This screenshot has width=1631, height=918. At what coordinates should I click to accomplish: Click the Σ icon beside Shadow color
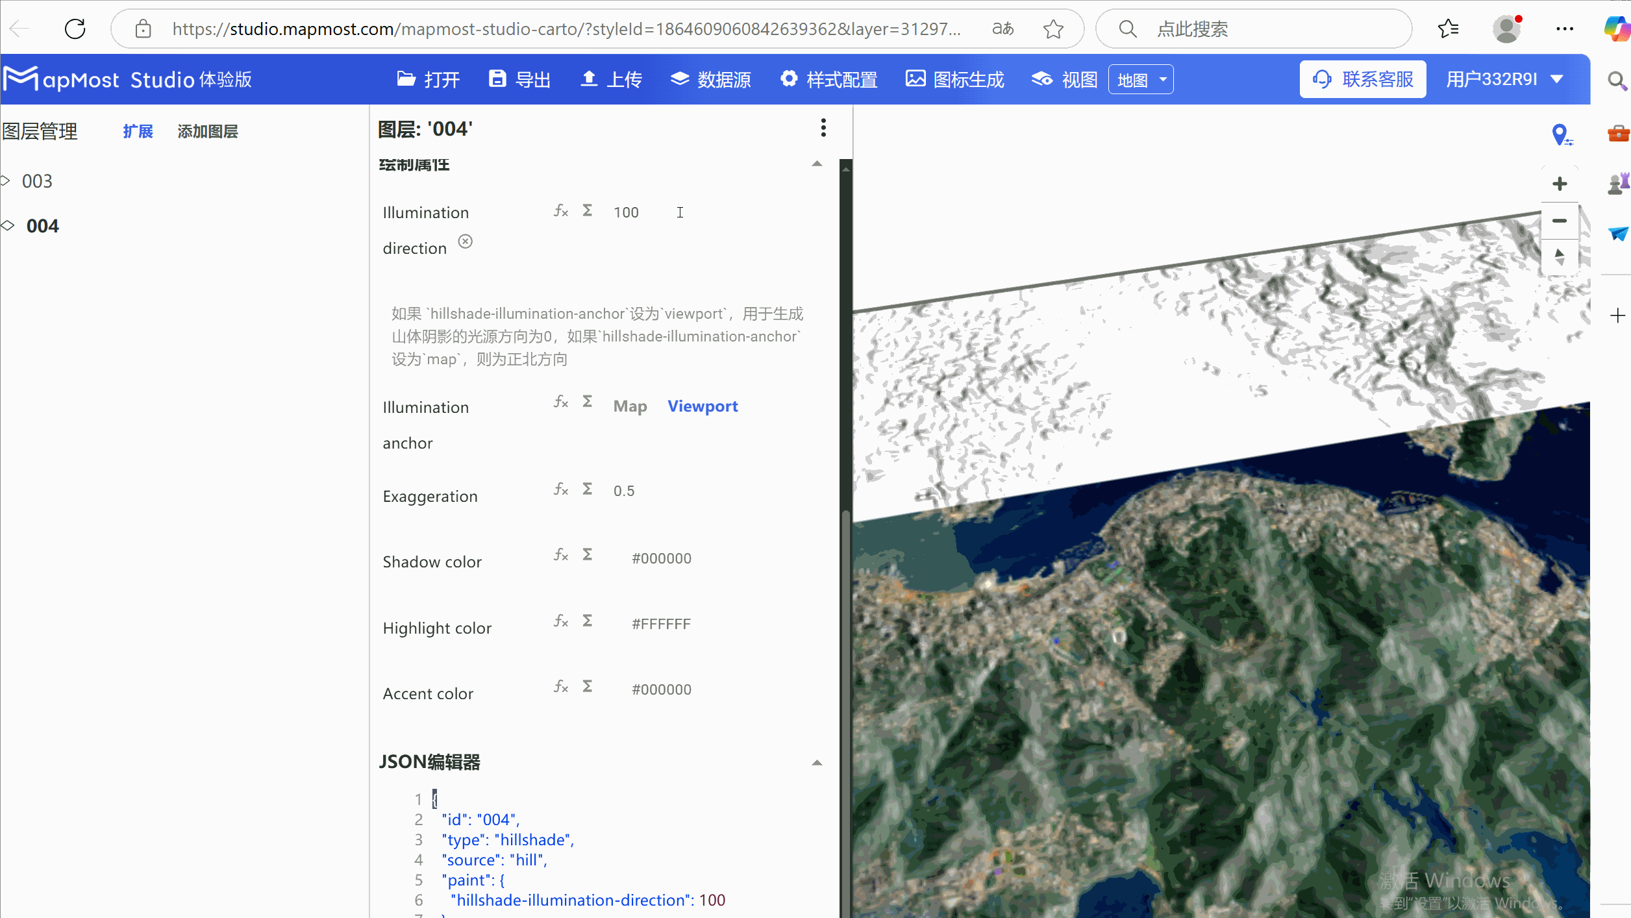pos(587,554)
